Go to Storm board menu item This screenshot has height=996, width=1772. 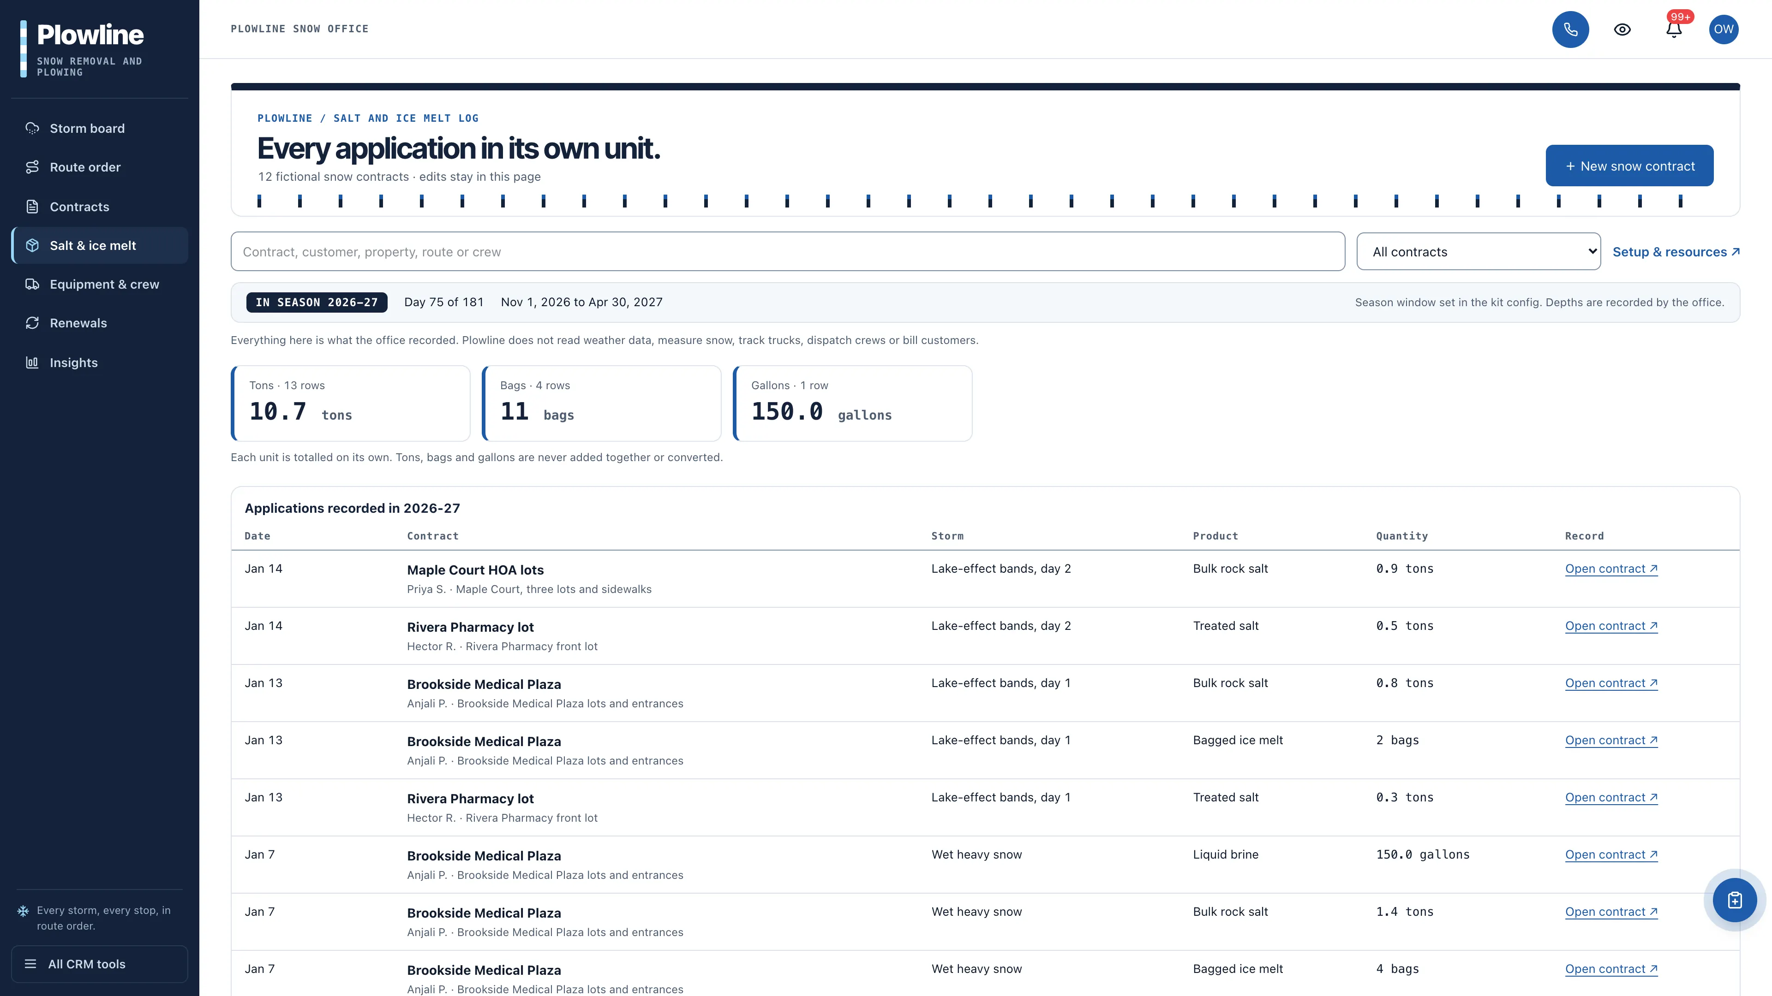click(100, 129)
